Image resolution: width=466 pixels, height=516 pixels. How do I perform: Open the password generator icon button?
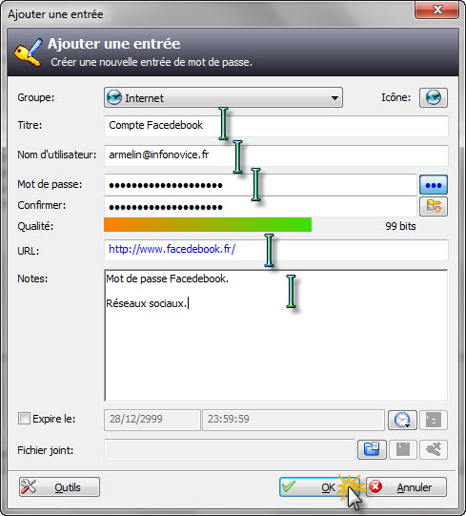433,206
